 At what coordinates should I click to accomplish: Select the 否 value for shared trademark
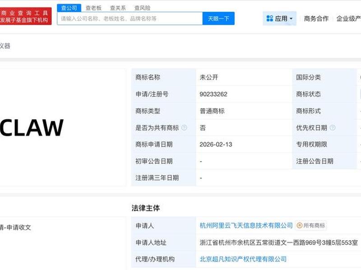coord(203,128)
